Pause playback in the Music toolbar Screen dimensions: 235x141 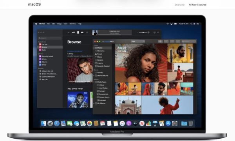(x=78, y=33)
